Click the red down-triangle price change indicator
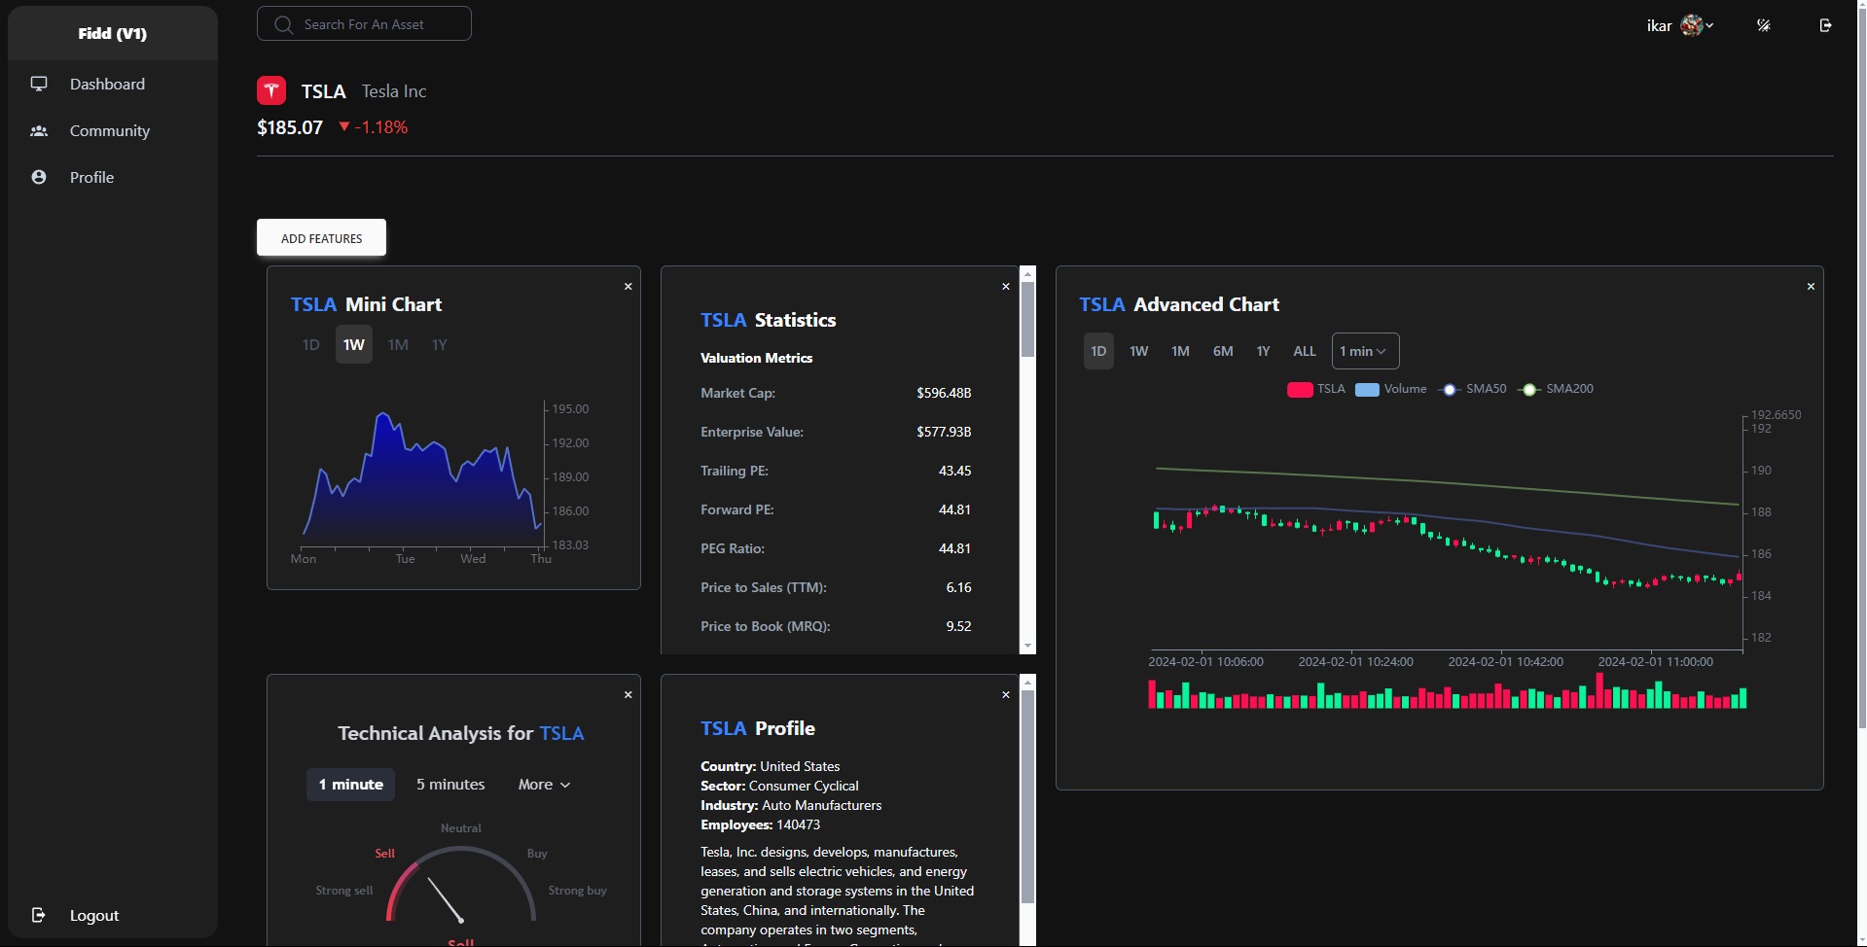This screenshot has width=1867, height=947. point(343,126)
